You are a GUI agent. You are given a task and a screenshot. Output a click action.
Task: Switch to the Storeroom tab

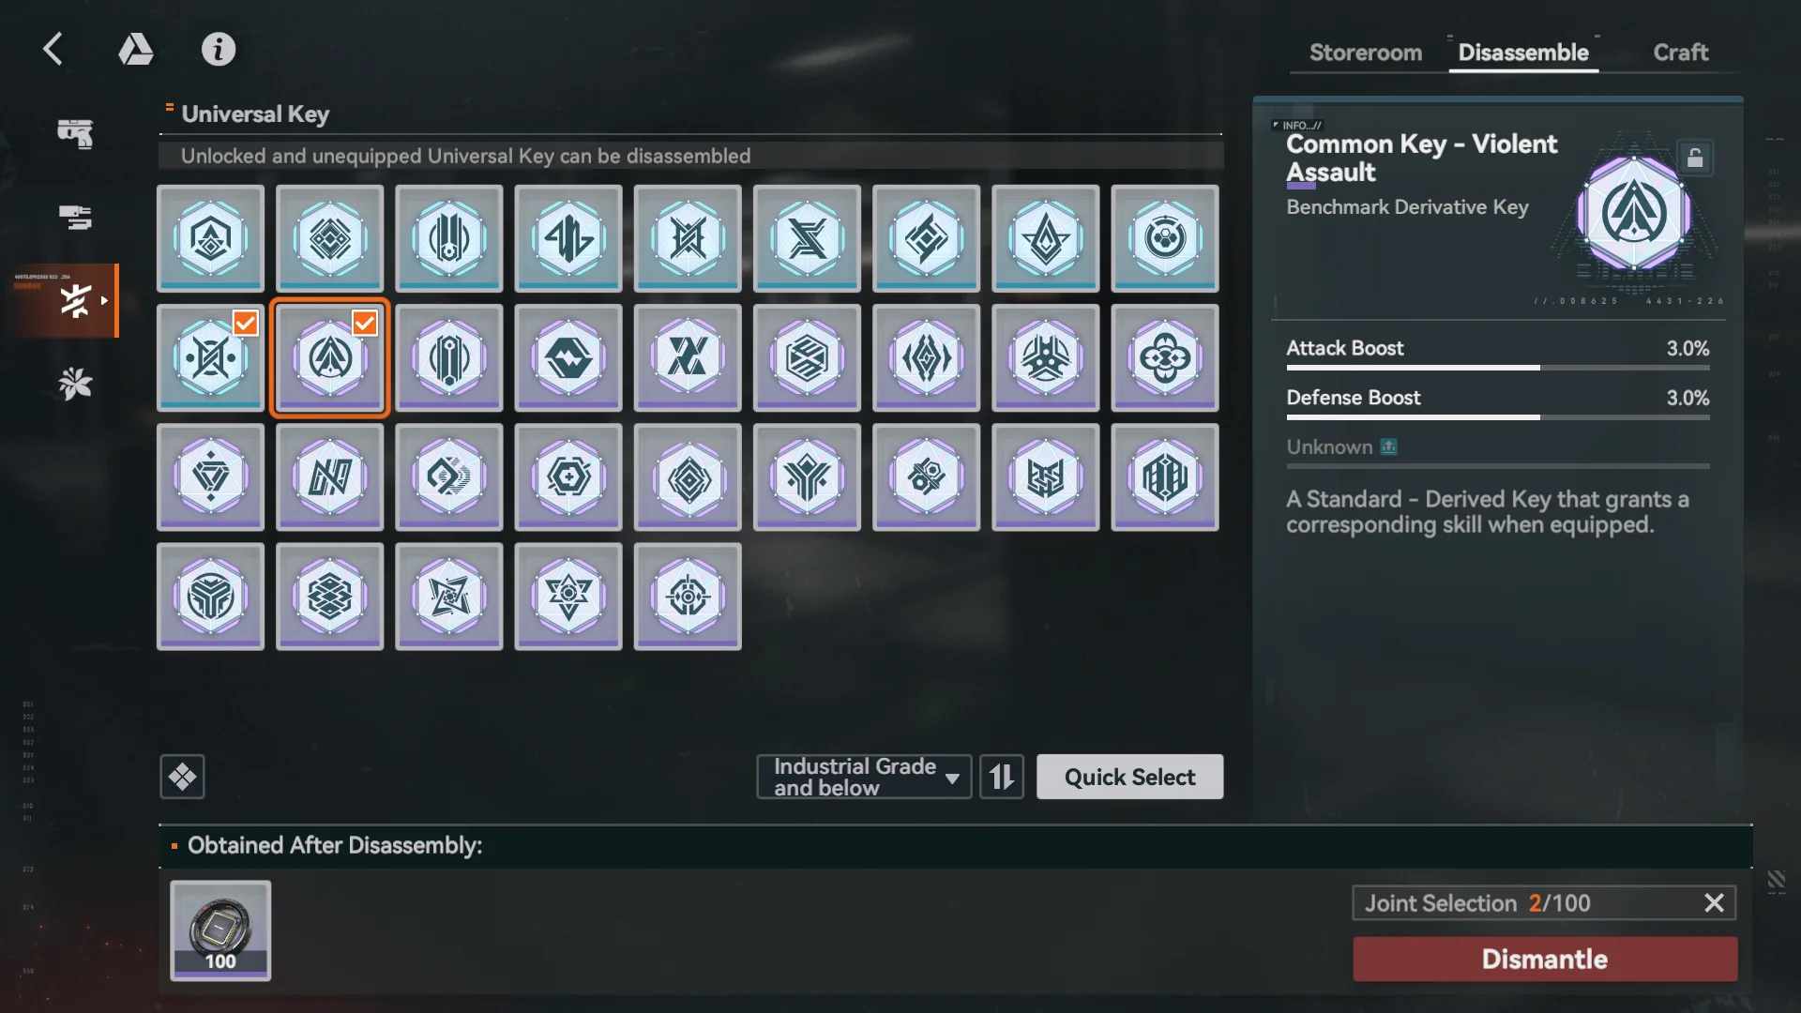(1366, 53)
